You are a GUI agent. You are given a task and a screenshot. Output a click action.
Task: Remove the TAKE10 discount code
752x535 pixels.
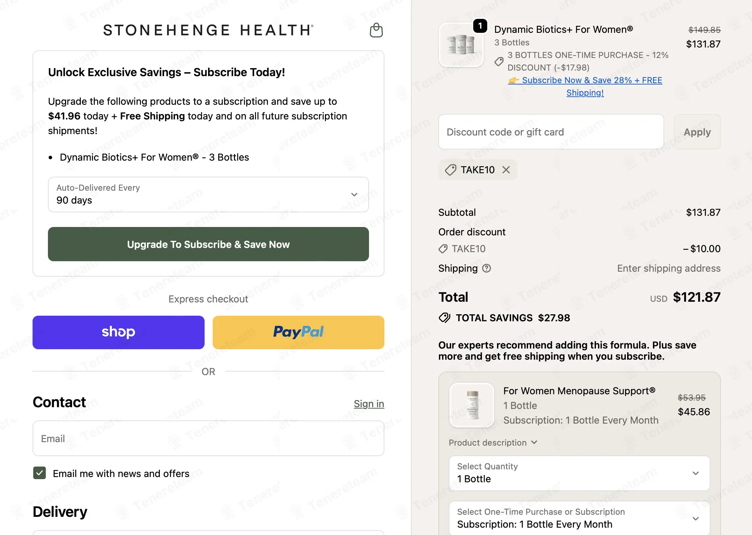click(506, 170)
